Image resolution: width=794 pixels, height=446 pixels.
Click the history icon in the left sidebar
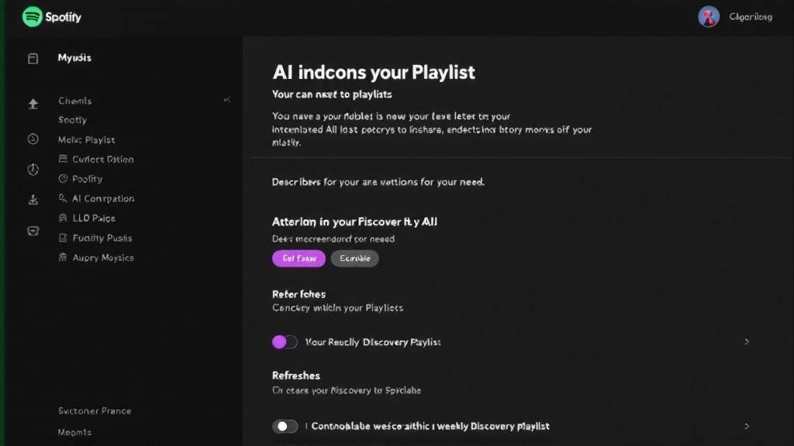[32, 169]
